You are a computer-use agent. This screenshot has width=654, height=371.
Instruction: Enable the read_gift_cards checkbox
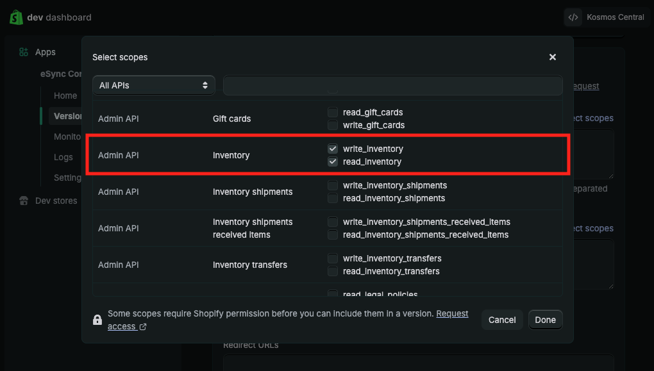(333, 112)
